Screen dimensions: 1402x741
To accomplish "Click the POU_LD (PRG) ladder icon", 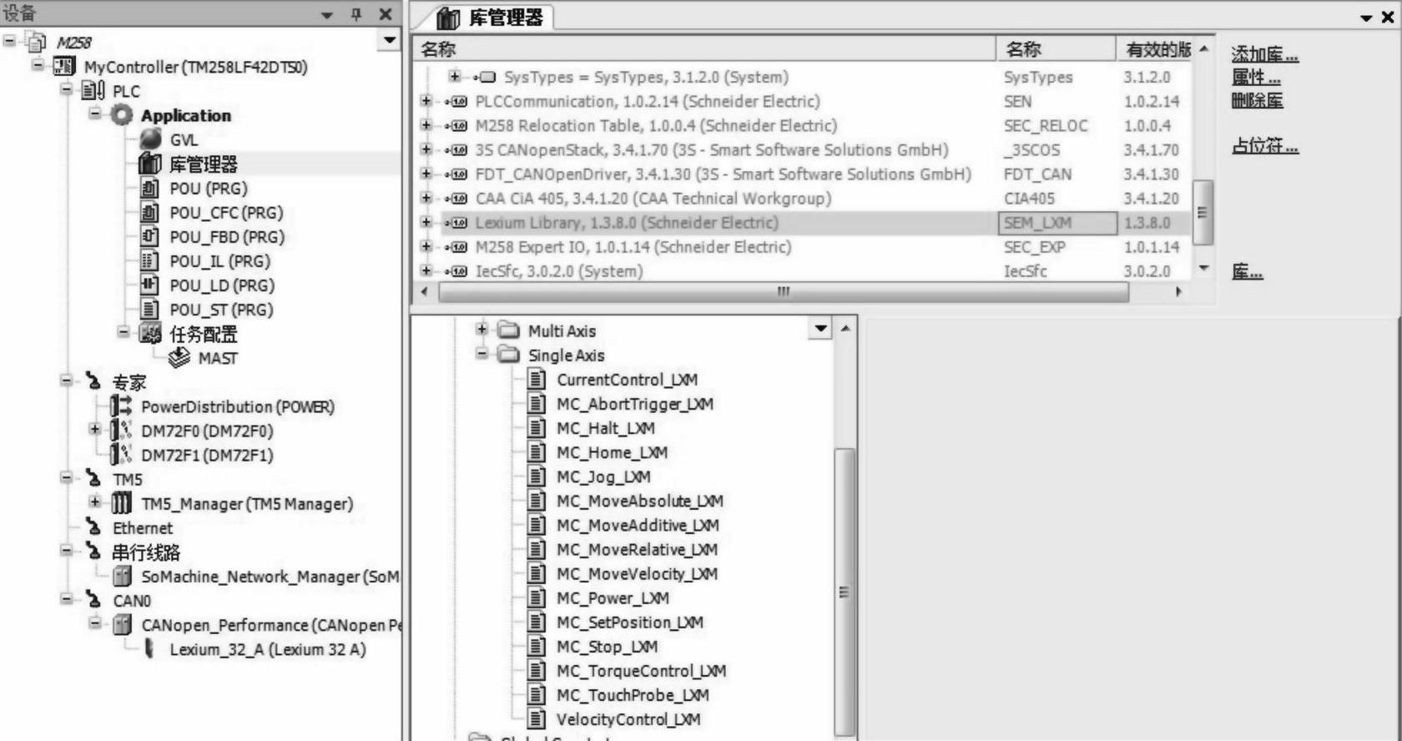I will coord(150,285).
